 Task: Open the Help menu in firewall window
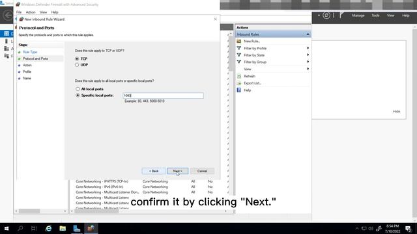pos(55,12)
